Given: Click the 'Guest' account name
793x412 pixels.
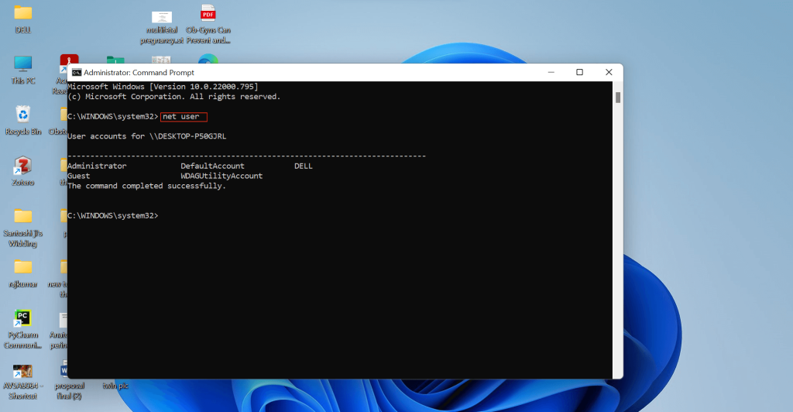Looking at the screenshot, I should coord(78,176).
